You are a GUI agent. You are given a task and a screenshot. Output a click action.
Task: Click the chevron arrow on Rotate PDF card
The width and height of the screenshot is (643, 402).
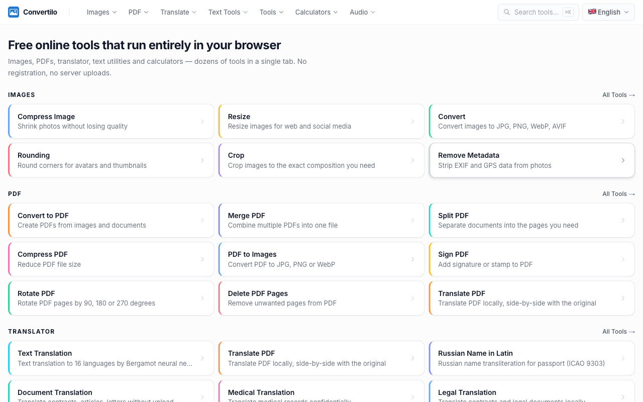click(202, 298)
